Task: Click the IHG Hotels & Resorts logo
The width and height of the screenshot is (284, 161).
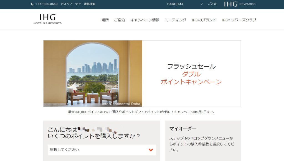Action: [x=47, y=19]
